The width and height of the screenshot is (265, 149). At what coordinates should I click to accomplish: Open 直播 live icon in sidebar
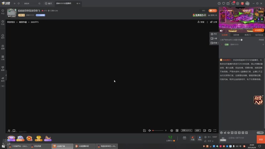coord(3,47)
